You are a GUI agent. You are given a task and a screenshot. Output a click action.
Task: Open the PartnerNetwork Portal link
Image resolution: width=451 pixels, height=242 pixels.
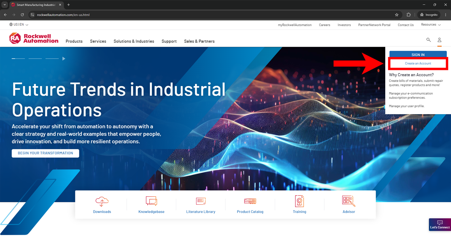pos(374,25)
